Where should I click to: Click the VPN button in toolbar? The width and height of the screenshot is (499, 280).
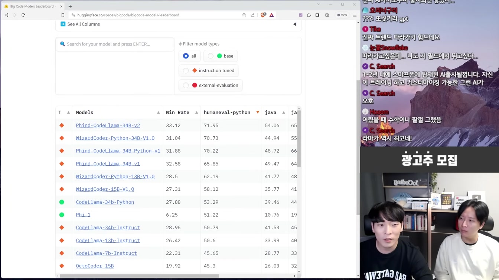pos(342,15)
